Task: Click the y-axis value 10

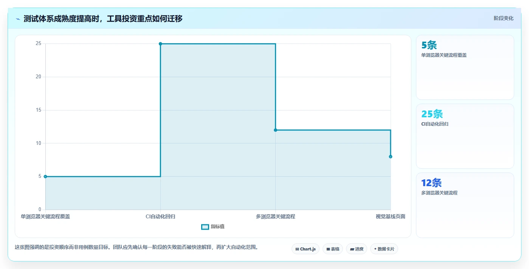Action: pos(38,143)
